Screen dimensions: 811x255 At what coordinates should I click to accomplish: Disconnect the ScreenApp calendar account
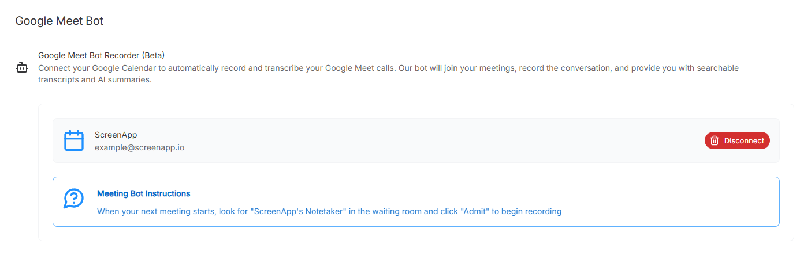737,140
